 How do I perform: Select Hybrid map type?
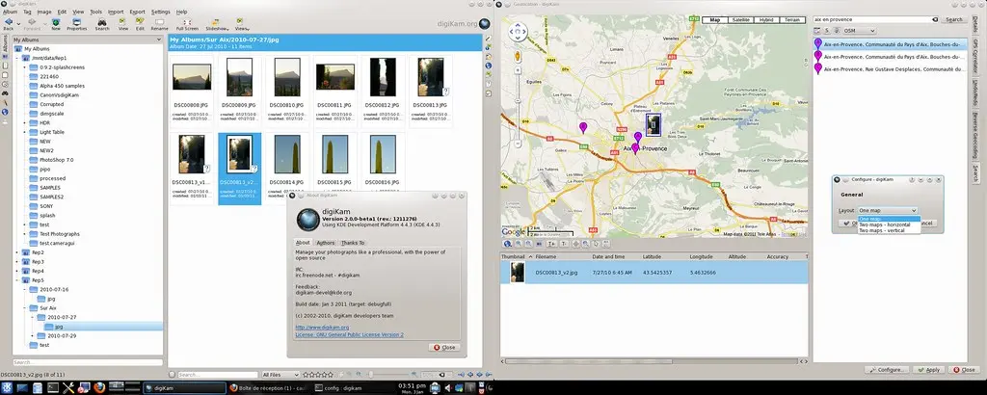[767, 19]
